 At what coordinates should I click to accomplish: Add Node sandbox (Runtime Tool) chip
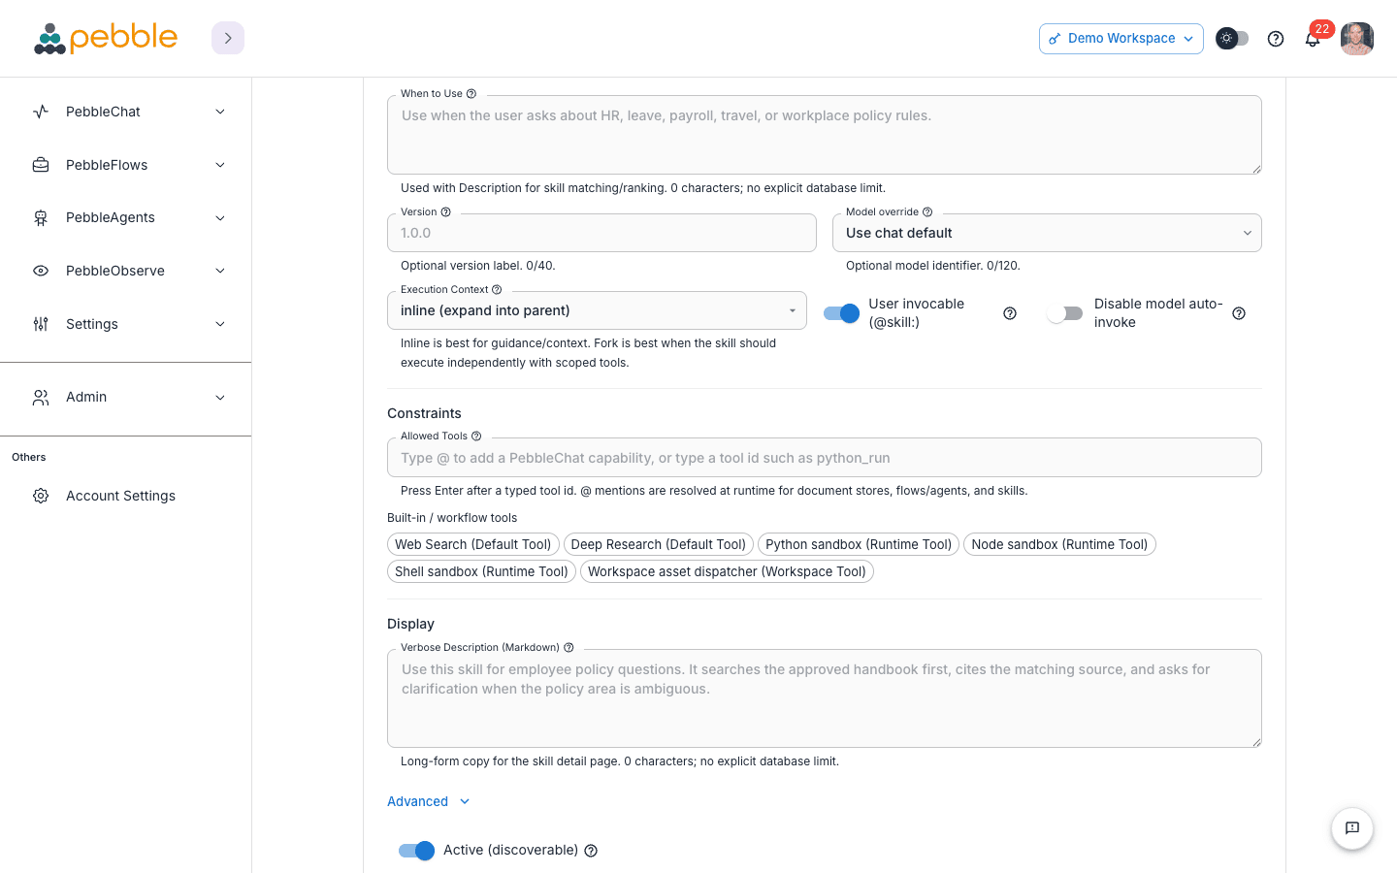1059,544
